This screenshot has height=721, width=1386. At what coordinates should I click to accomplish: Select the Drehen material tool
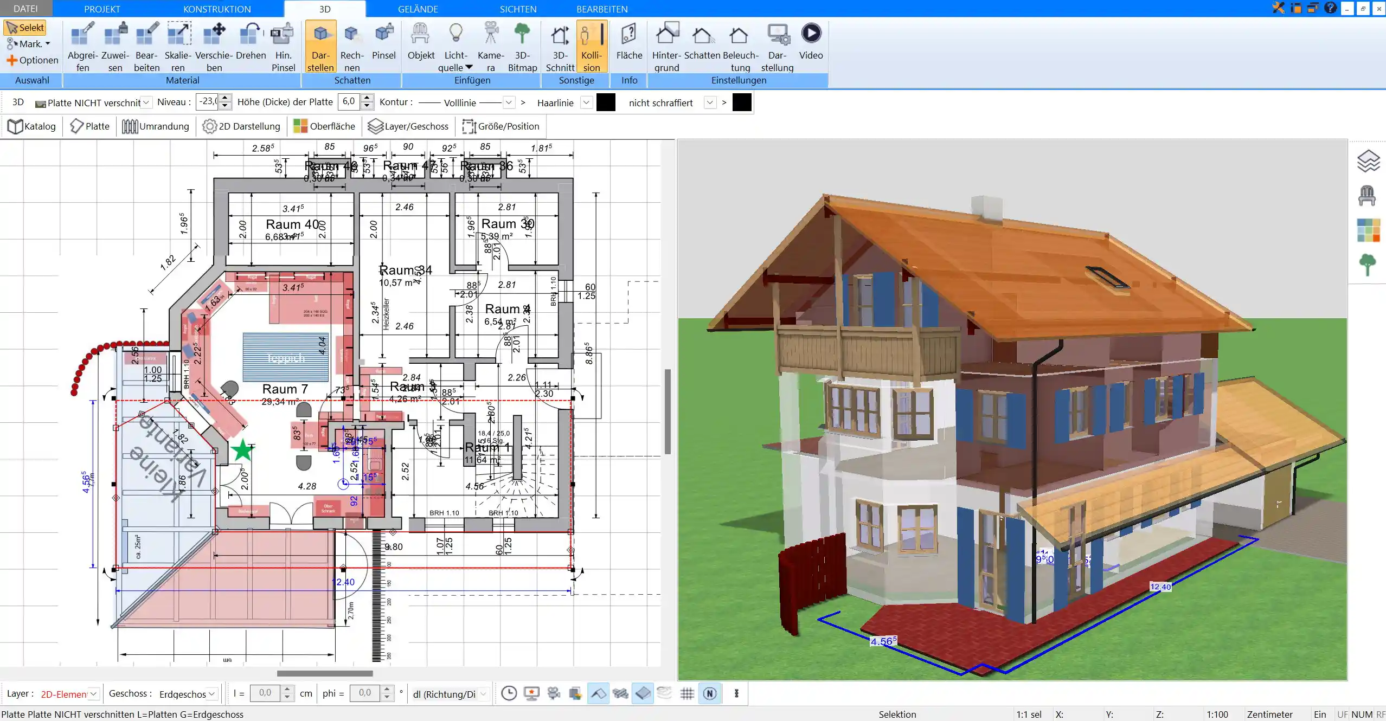pyautogui.click(x=251, y=42)
